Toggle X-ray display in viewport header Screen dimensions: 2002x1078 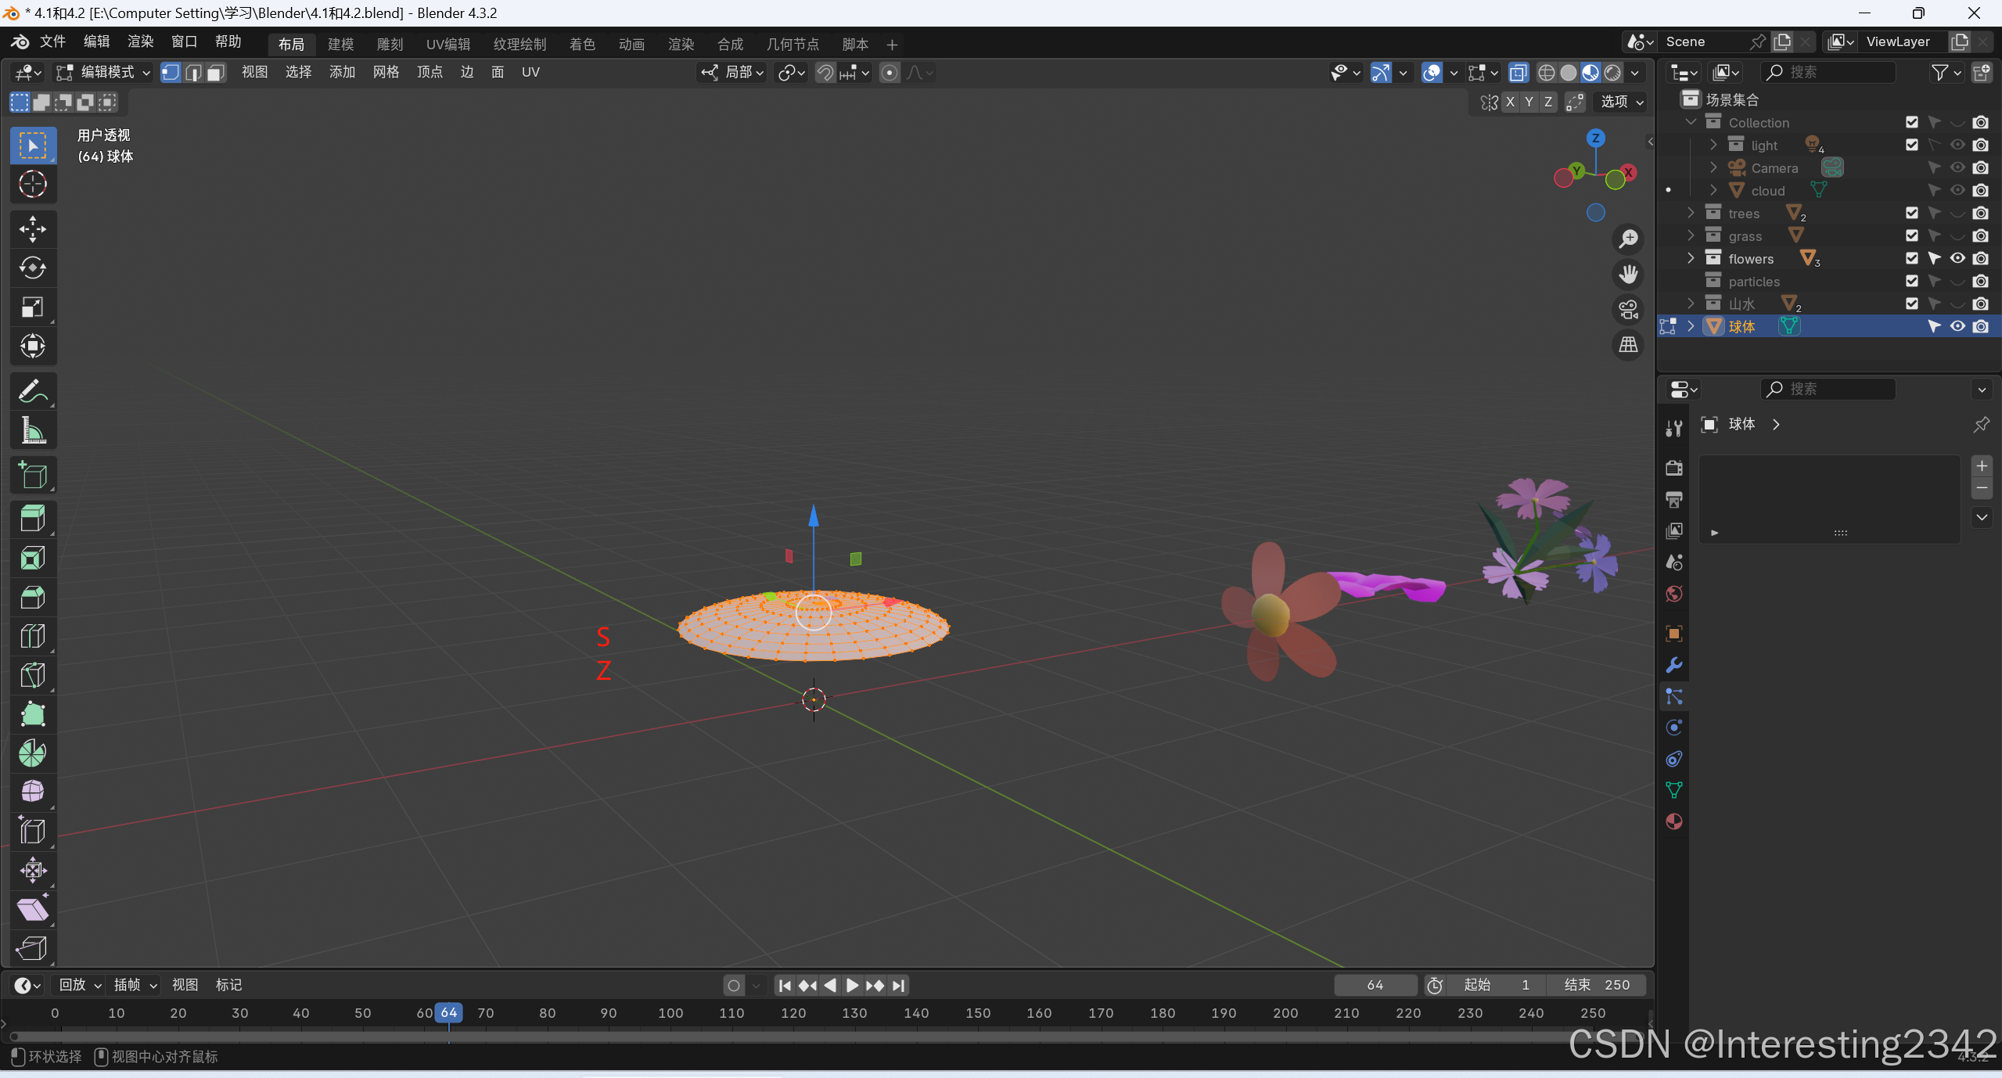(x=1518, y=73)
